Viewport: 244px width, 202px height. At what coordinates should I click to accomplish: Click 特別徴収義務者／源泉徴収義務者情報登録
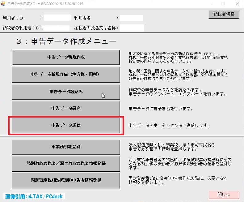[66, 164]
